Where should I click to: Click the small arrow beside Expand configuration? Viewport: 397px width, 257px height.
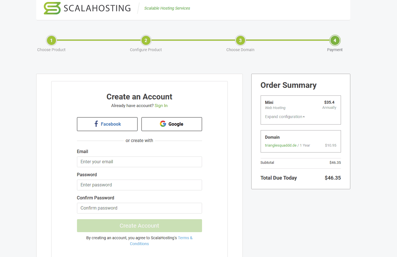pyautogui.click(x=304, y=117)
